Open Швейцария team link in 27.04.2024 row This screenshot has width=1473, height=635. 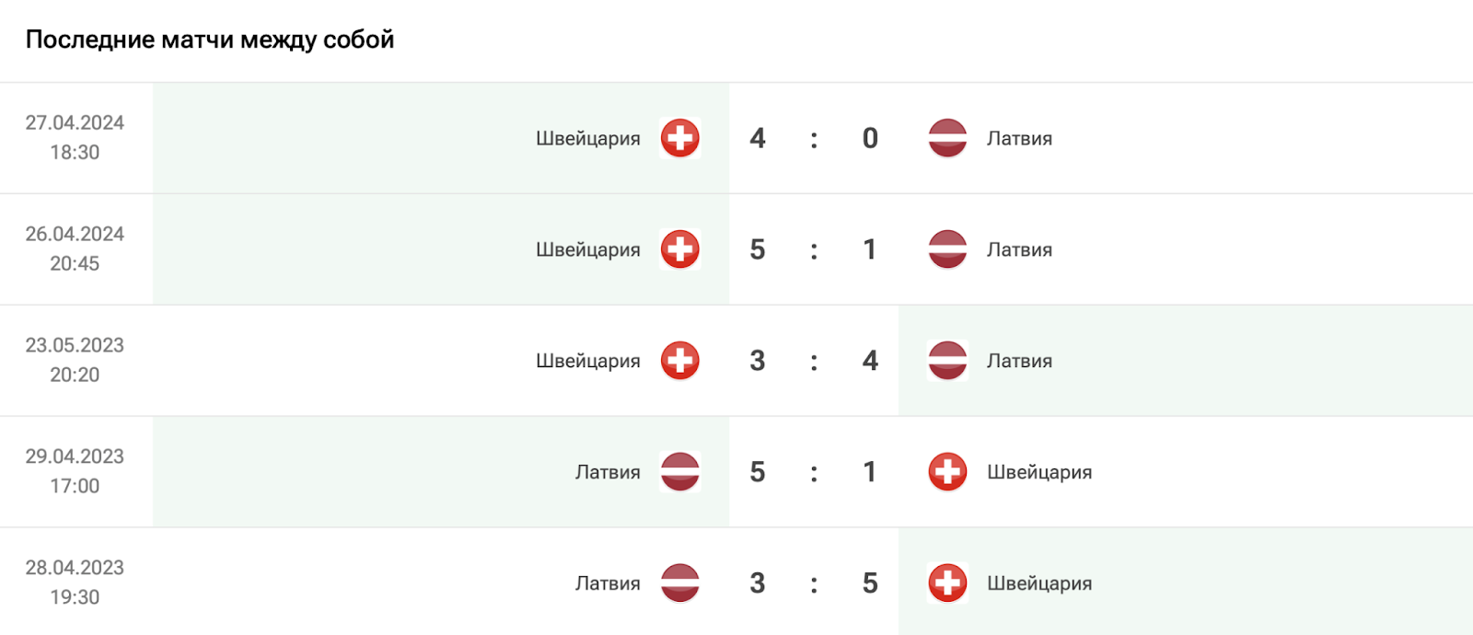588,139
